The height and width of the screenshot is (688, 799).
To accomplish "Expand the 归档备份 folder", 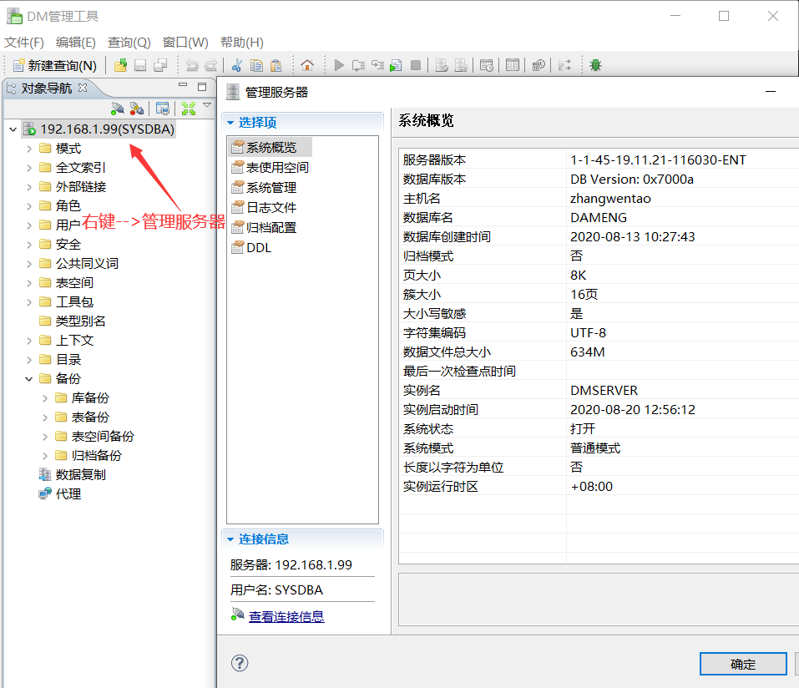I will click(x=45, y=456).
